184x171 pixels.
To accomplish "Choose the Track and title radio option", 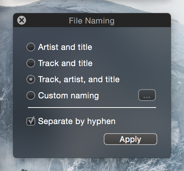I will (x=31, y=63).
